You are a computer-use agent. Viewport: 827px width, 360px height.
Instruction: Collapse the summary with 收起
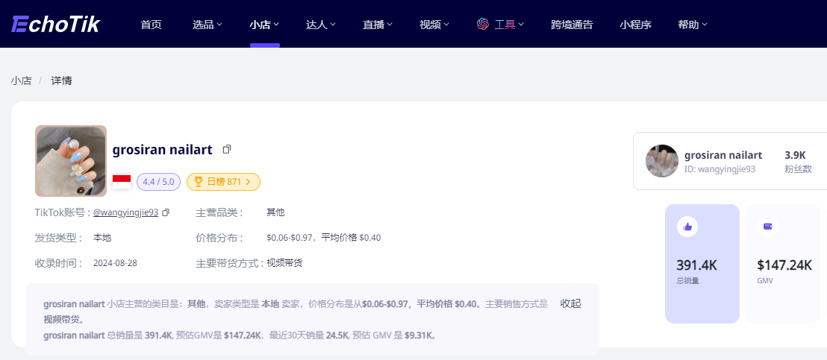(x=570, y=303)
